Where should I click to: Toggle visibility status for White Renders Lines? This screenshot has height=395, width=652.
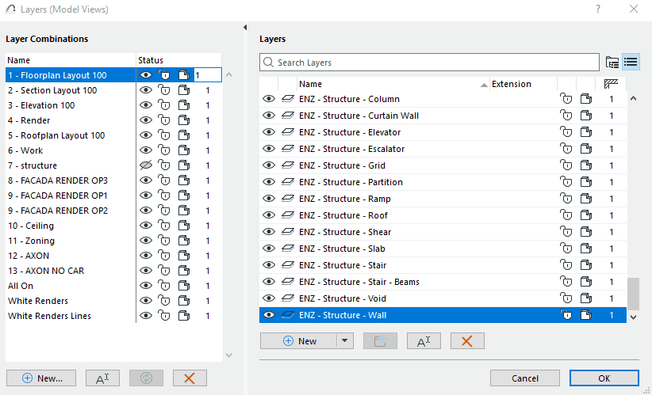[x=145, y=315]
